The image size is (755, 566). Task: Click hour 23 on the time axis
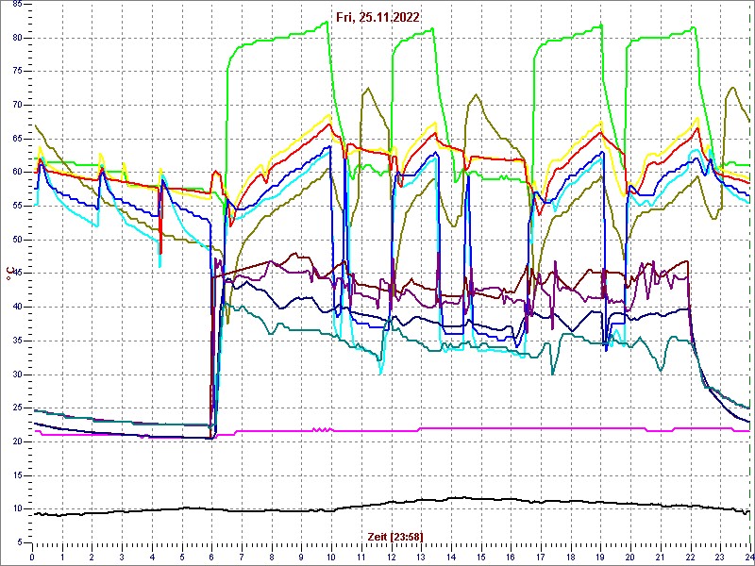tap(720, 557)
